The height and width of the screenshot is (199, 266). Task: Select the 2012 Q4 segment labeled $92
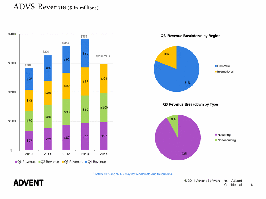point(66,60)
